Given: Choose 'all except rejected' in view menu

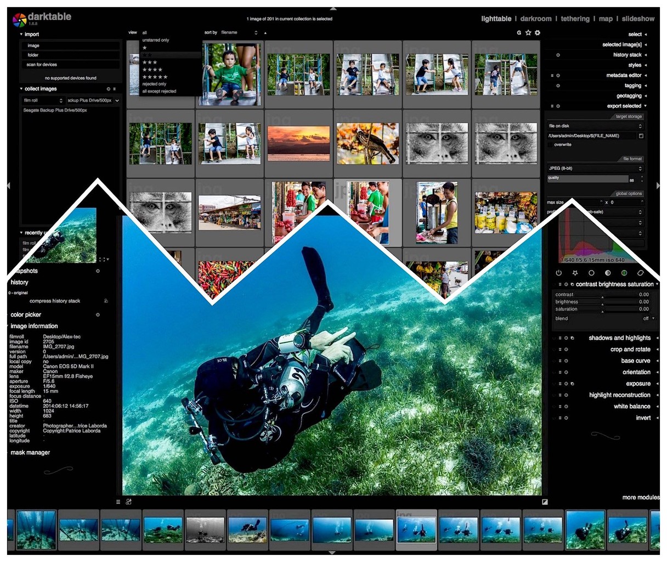Looking at the screenshot, I should (160, 92).
